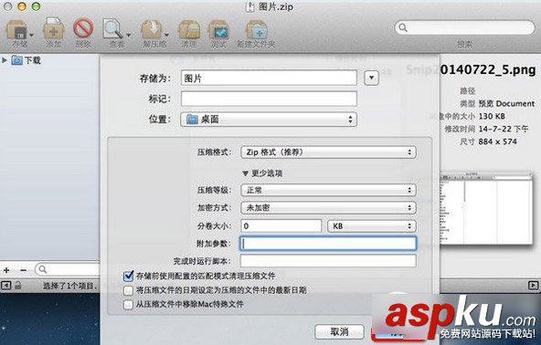Click the 解压缩 (Extract) toolbar icon

click(x=152, y=29)
